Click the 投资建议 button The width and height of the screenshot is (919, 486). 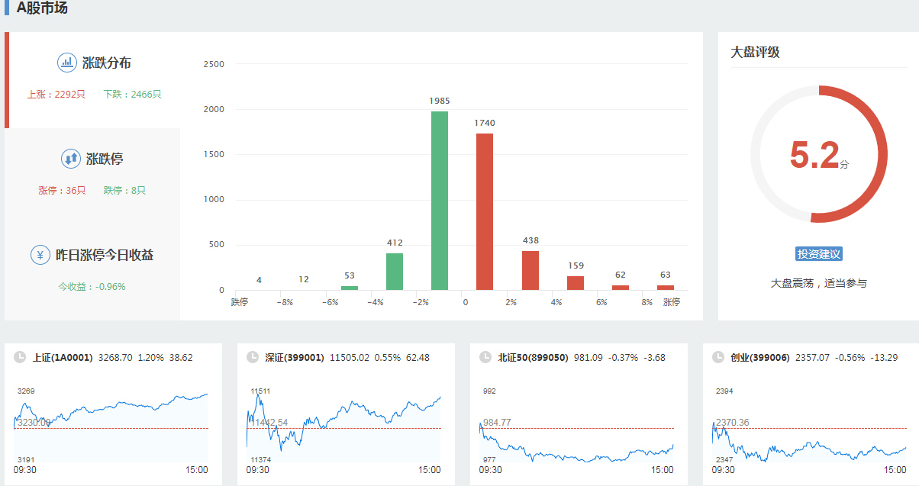(818, 254)
